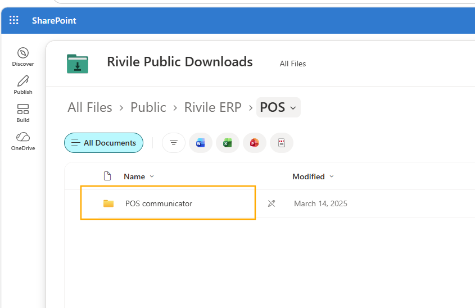The height and width of the screenshot is (308, 475).
Task: Open the Modified column sort dropdown
Action: click(313, 176)
